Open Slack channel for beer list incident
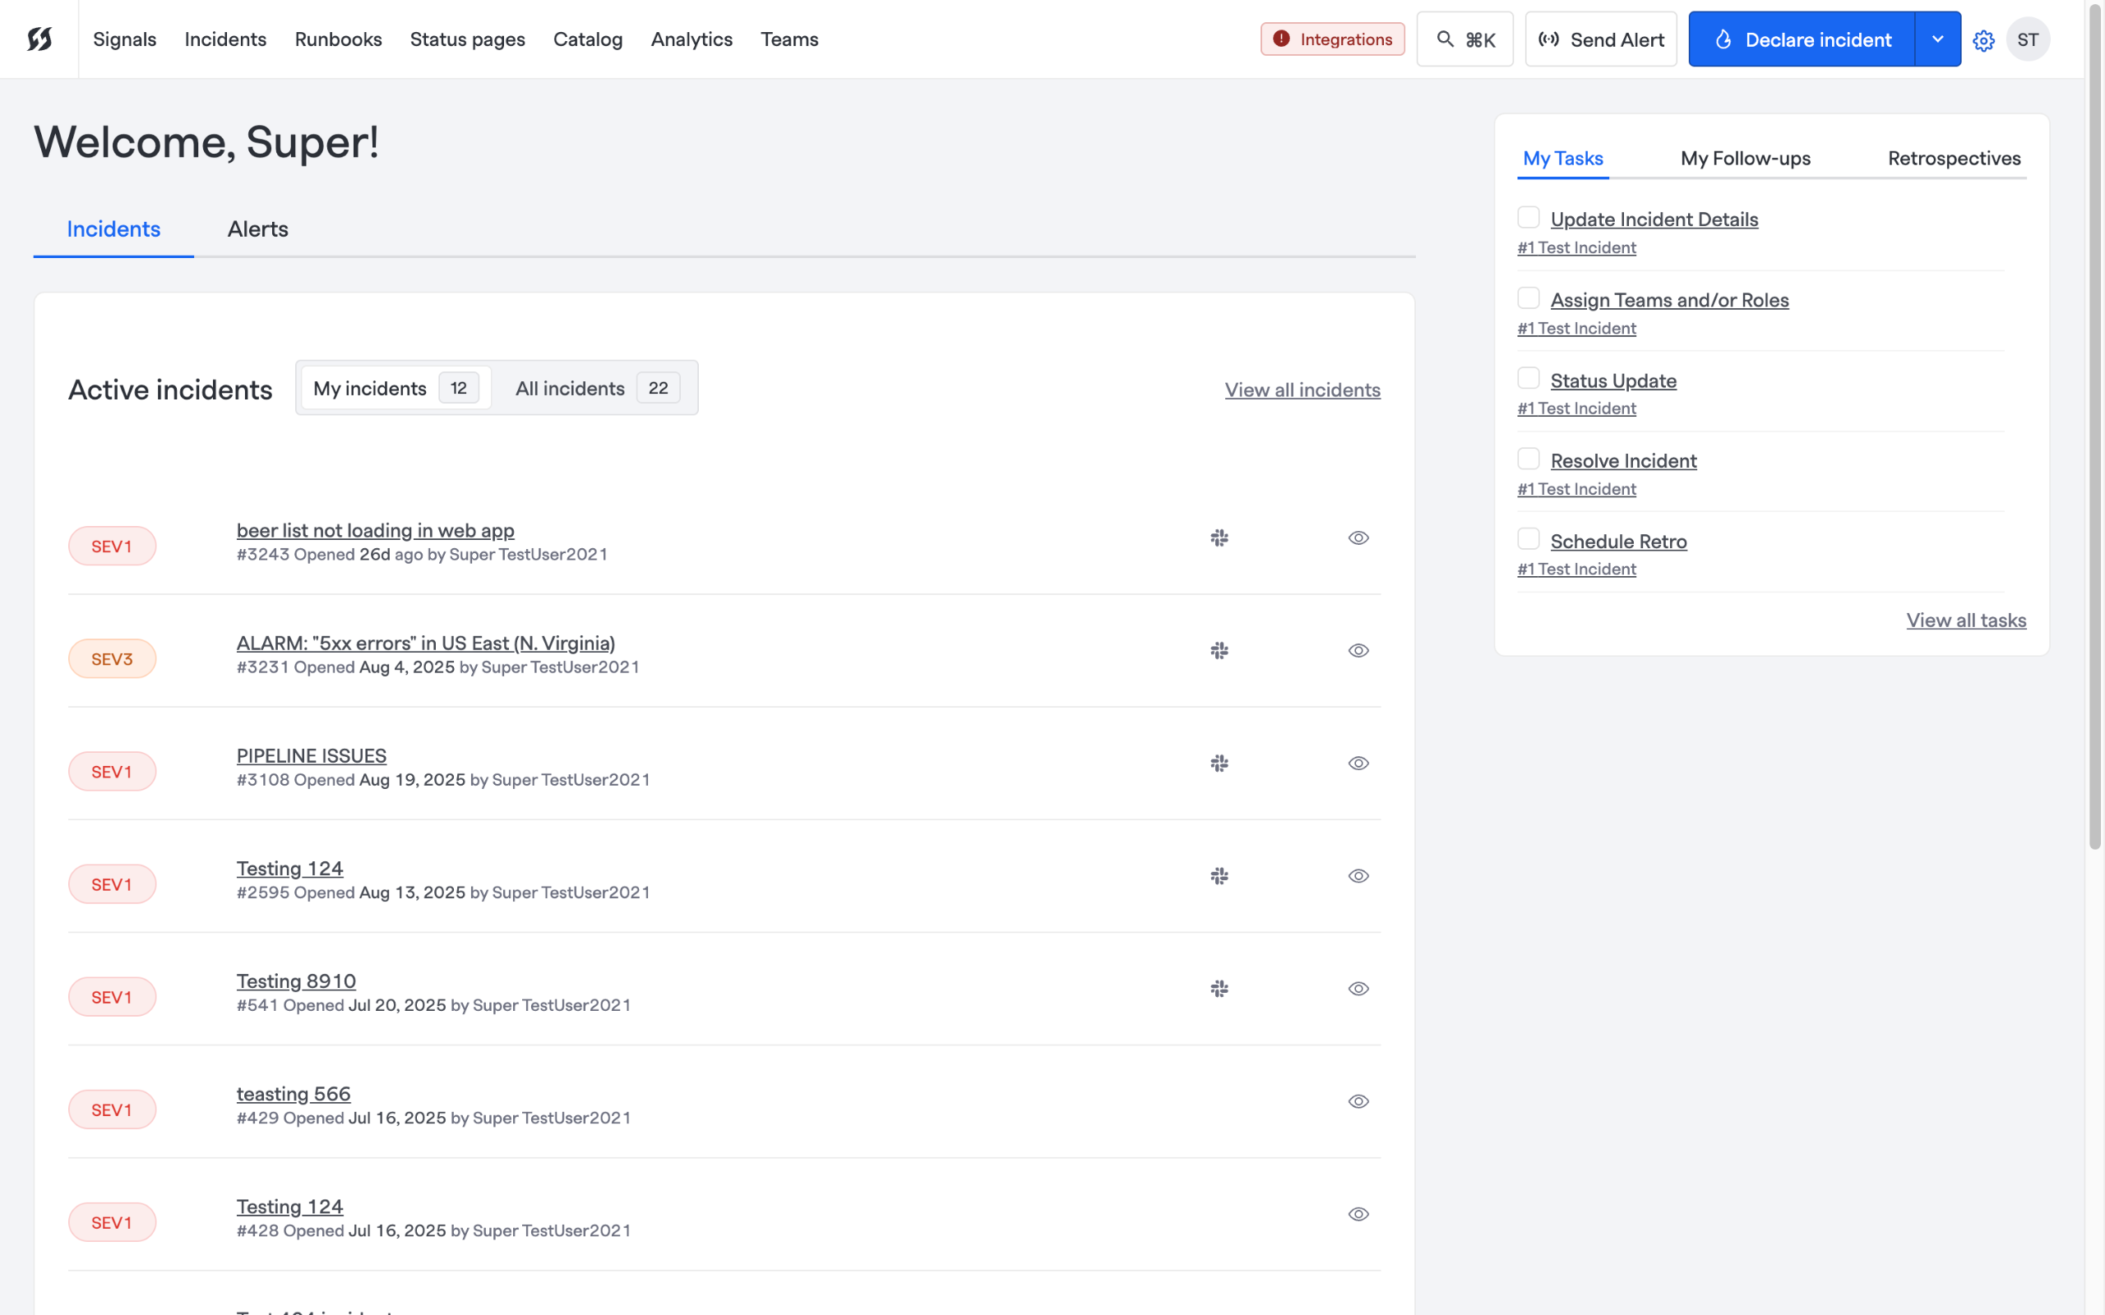 [x=1219, y=538]
